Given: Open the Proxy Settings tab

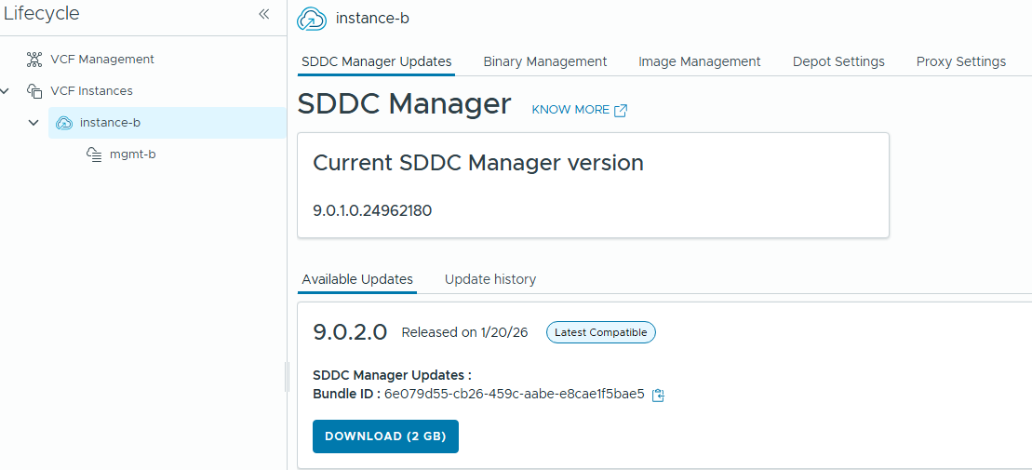Looking at the screenshot, I should point(960,61).
